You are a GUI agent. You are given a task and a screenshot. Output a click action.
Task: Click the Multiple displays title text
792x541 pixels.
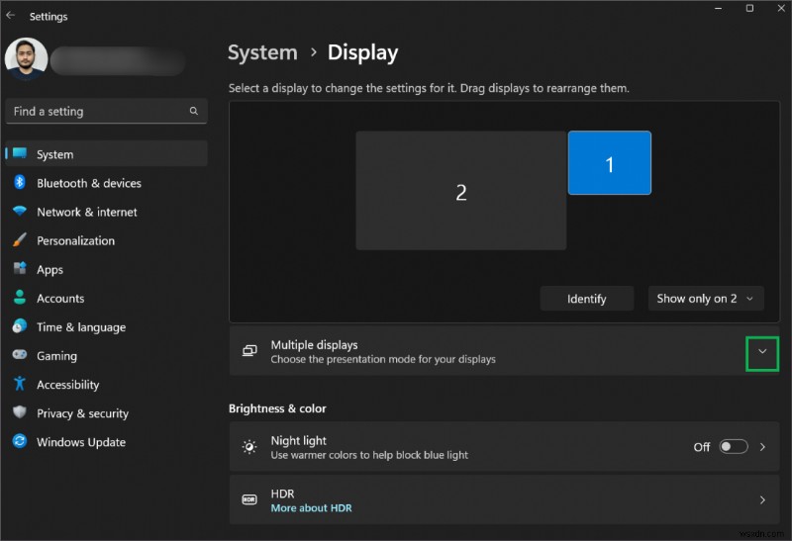(314, 345)
